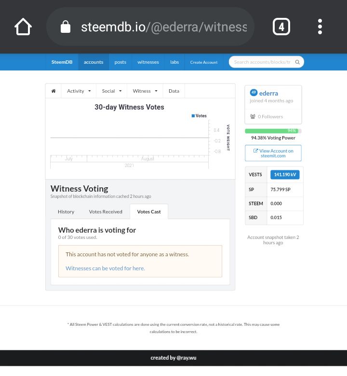Image resolution: width=347 pixels, height=376 pixels.
Task: Click the 30-day Witness Votes chart line
Action: [129, 138]
